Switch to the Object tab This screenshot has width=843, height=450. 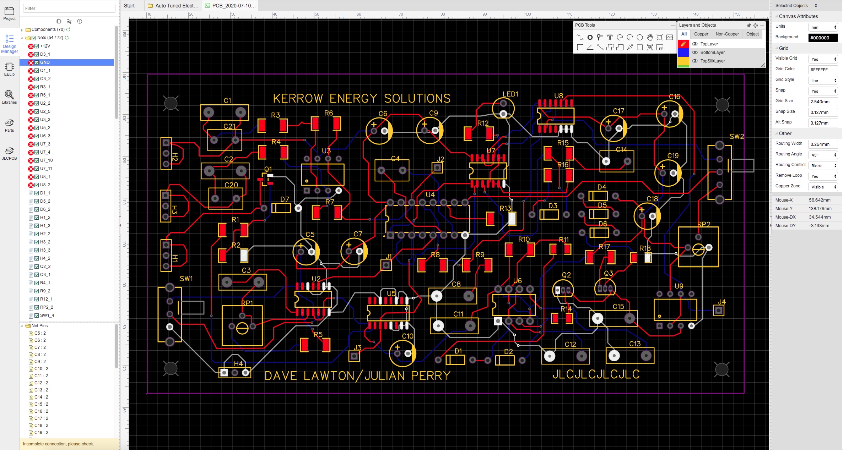pyautogui.click(x=752, y=34)
